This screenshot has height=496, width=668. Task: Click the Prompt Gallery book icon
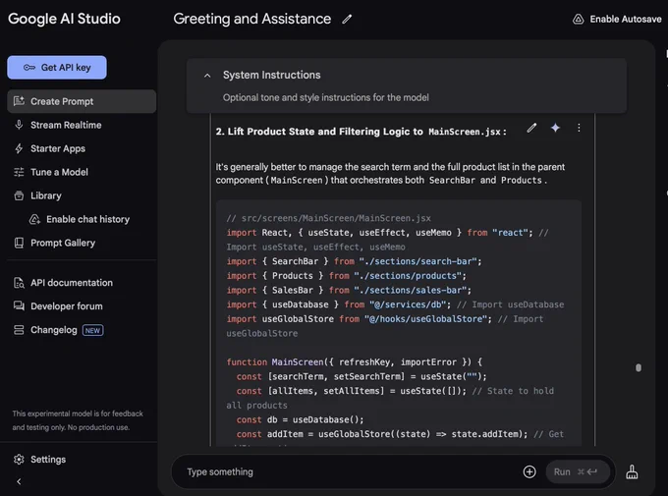pyautogui.click(x=19, y=243)
